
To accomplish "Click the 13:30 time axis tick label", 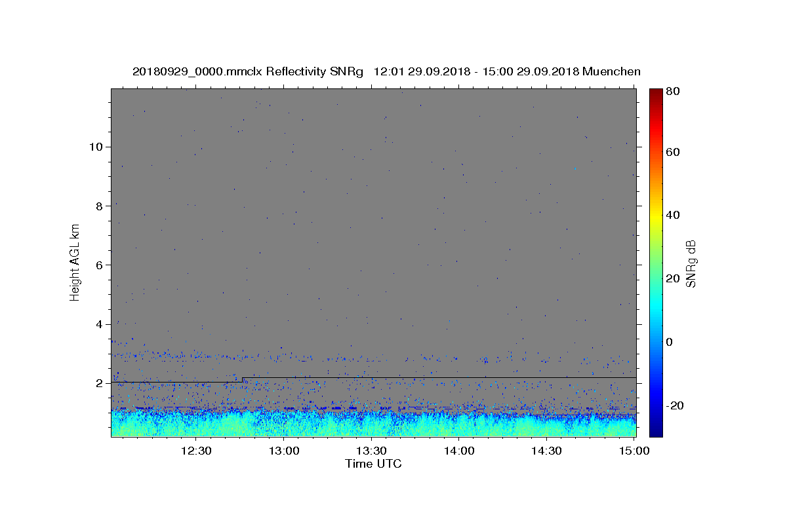I will pyautogui.click(x=372, y=451).
